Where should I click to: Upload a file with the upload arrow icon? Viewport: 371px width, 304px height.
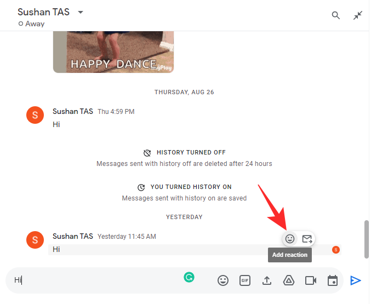tap(267, 280)
